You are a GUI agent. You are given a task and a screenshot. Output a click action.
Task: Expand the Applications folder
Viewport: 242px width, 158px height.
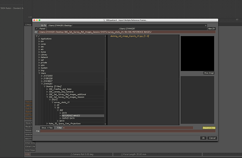(x=39, y=39)
